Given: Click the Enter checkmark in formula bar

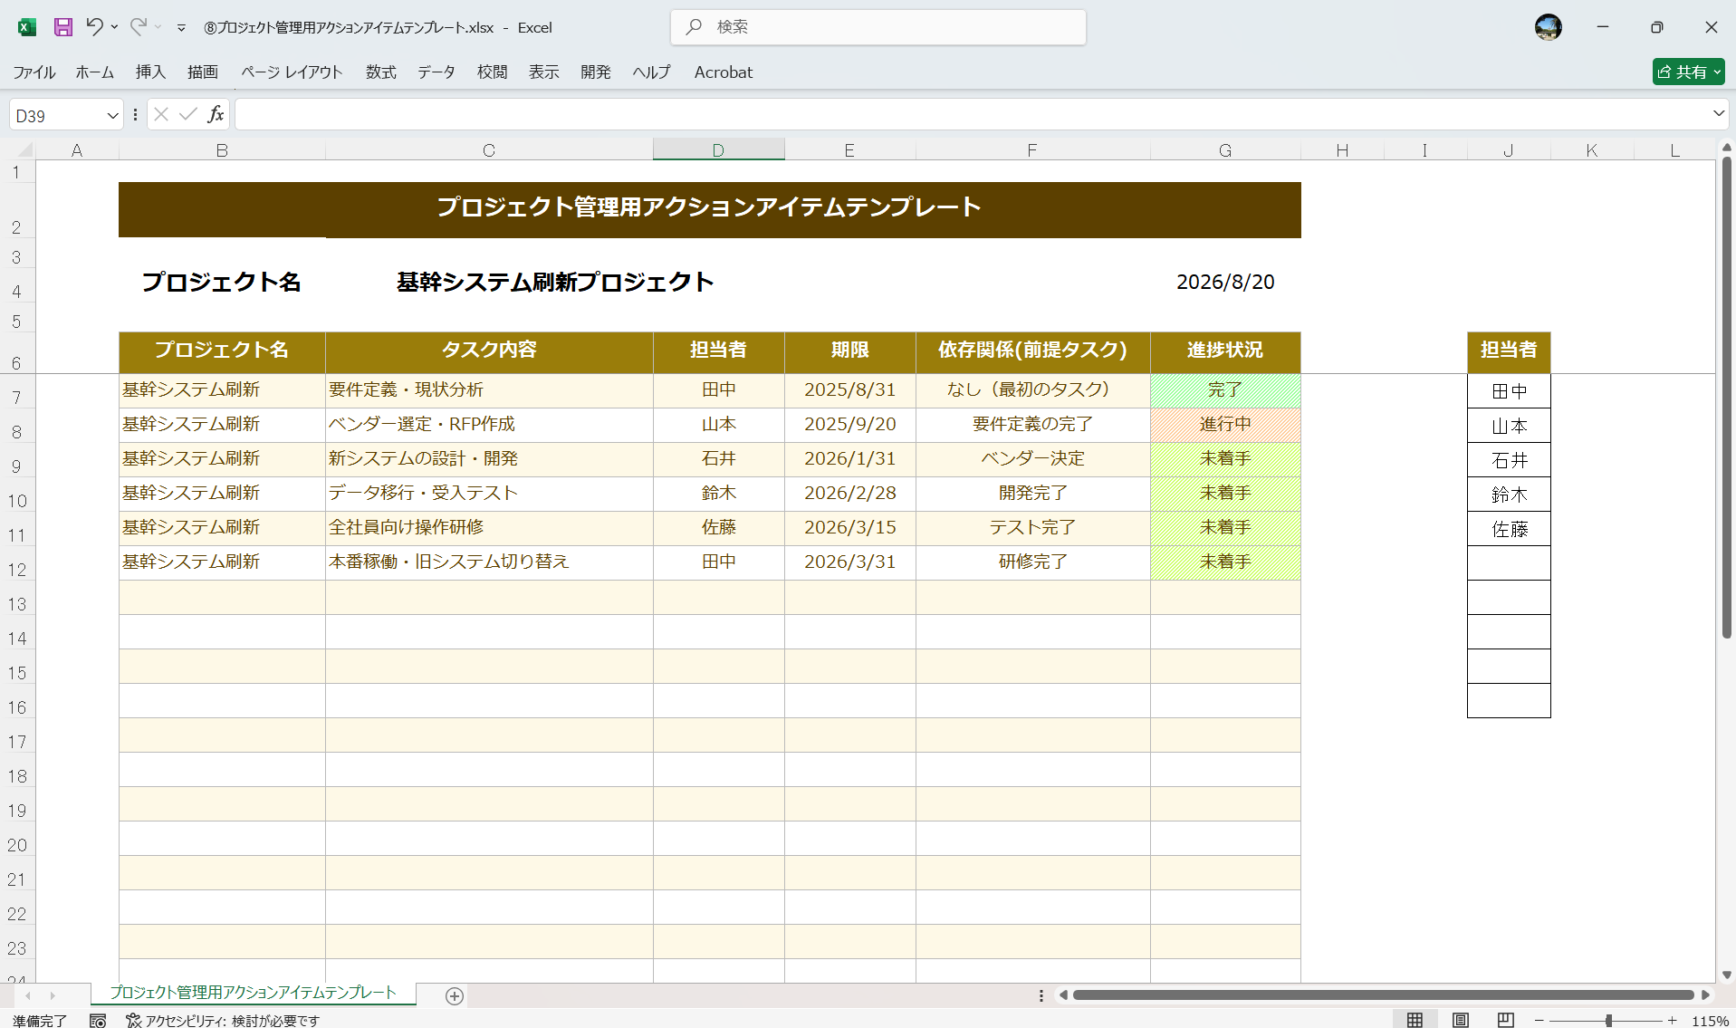Looking at the screenshot, I should pyautogui.click(x=188, y=114).
